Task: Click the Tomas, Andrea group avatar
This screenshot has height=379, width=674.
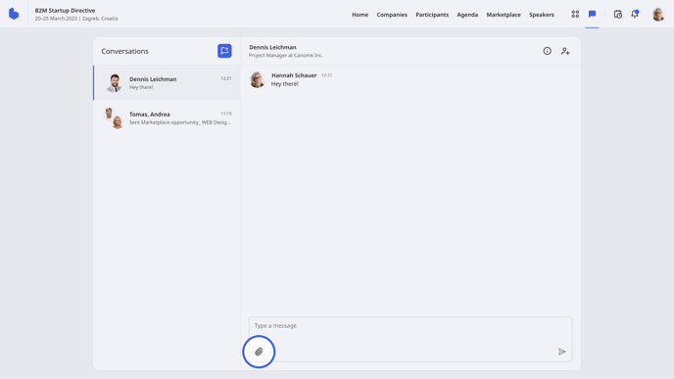Action: tap(114, 118)
